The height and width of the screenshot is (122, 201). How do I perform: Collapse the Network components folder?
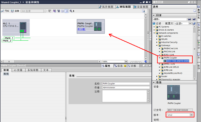tap(154, 33)
